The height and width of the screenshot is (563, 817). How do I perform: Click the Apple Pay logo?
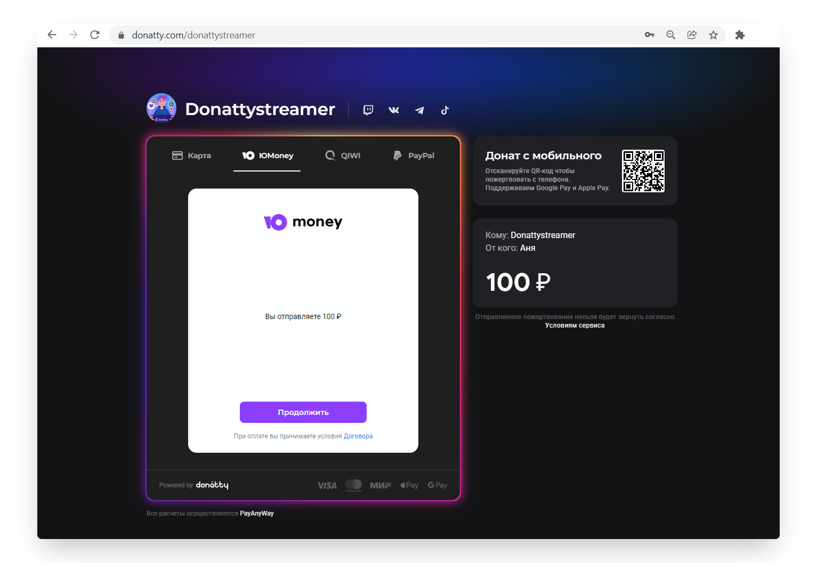tap(409, 485)
